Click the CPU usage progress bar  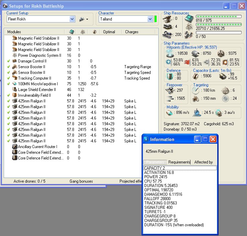point(219,16)
